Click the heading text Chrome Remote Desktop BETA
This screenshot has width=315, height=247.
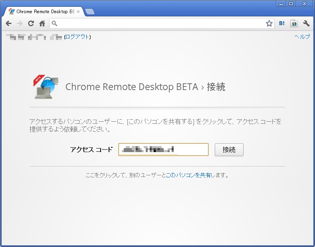(x=132, y=87)
